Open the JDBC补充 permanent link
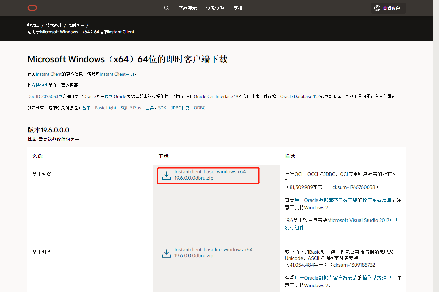 180,108
